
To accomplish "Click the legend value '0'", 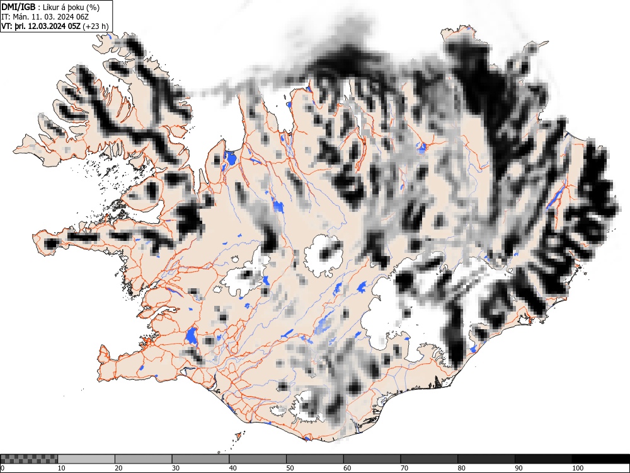I will point(3,468).
